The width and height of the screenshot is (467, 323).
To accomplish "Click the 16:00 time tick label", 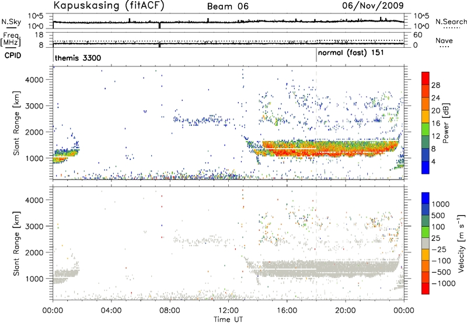I will [x=287, y=311].
